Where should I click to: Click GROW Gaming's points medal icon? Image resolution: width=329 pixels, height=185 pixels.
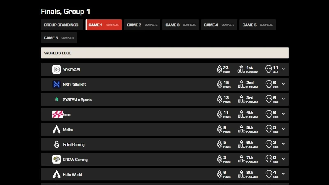point(220,159)
